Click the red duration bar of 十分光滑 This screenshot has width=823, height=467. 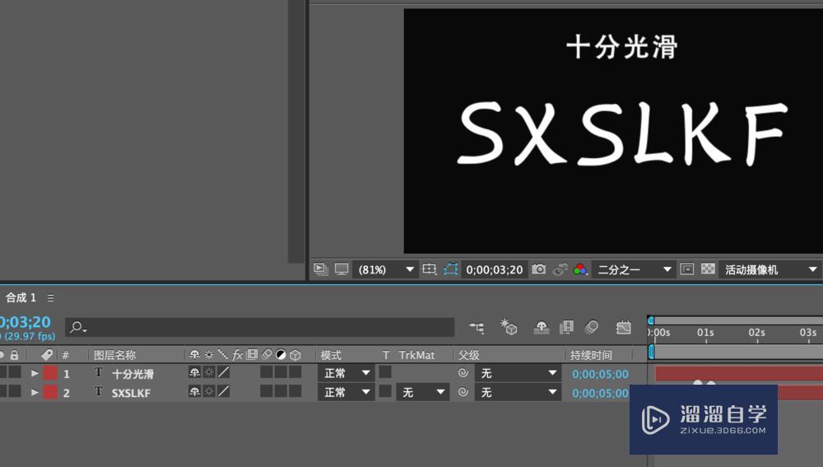click(x=738, y=373)
